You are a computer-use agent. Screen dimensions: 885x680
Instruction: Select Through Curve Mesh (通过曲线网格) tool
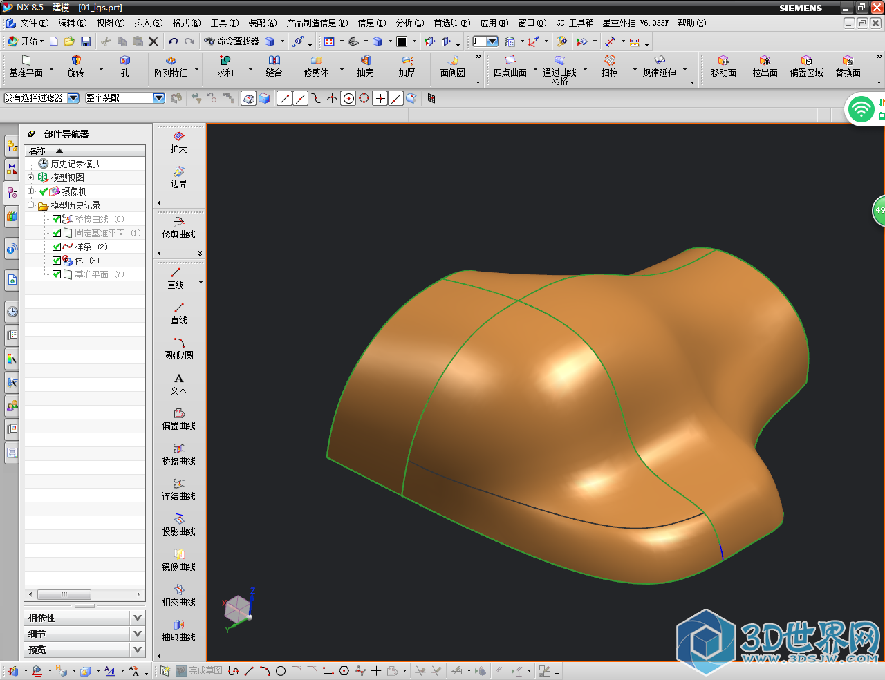(x=559, y=70)
